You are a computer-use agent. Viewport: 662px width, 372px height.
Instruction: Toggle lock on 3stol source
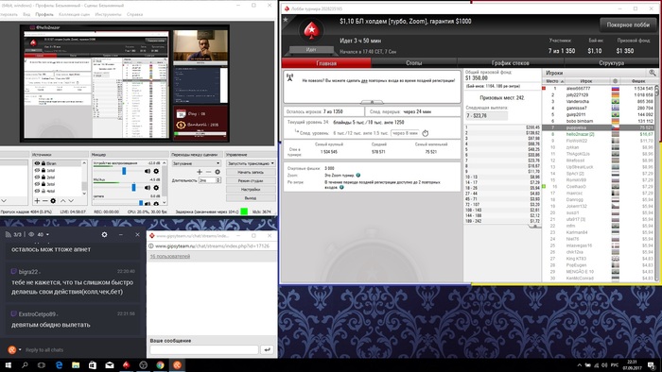coord(44,184)
